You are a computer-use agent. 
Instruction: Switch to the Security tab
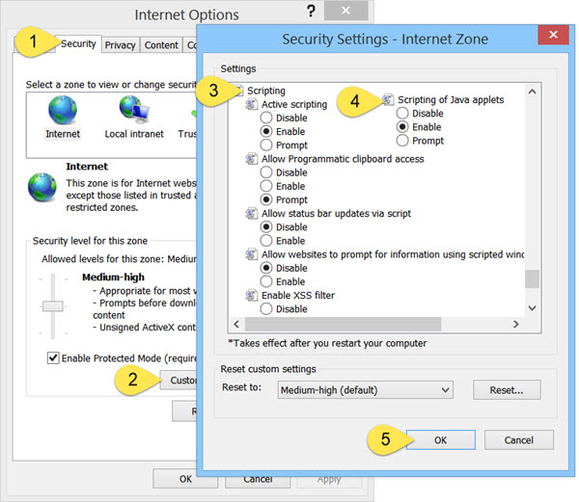click(78, 44)
